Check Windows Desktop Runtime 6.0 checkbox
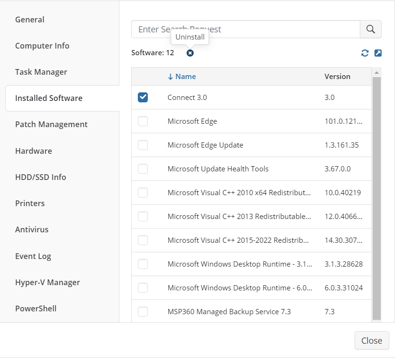395x358 pixels. coord(143,288)
